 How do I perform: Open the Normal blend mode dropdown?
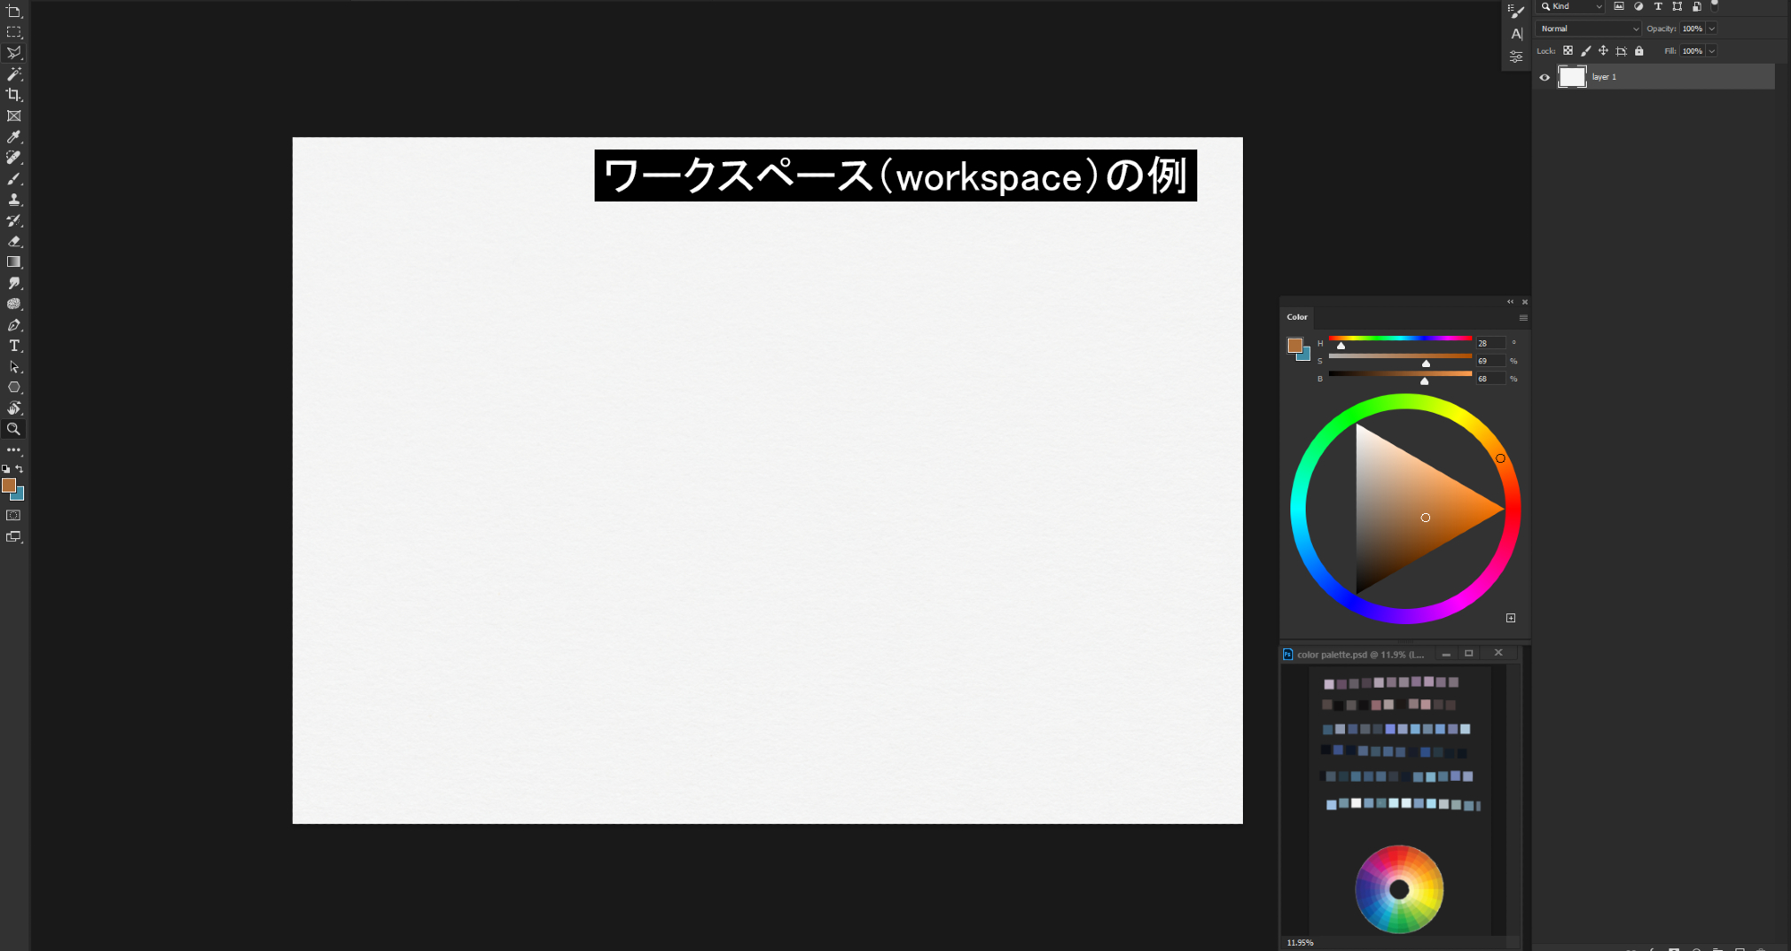(x=1589, y=29)
